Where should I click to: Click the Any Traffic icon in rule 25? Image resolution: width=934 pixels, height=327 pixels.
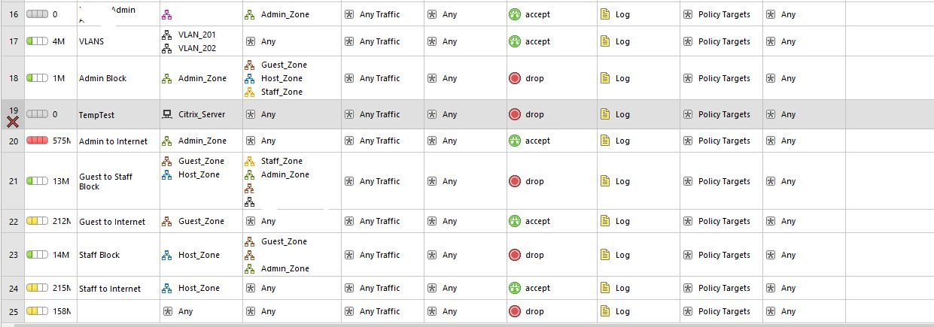(349, 311)
